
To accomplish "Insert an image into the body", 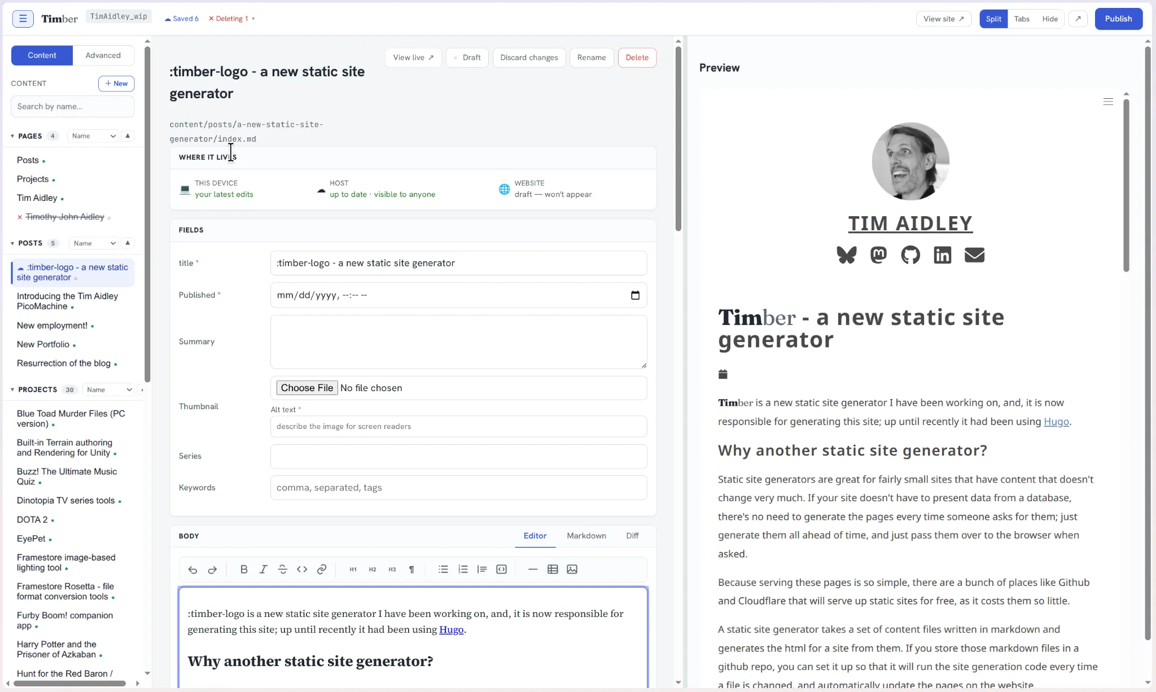I will [x=572, y=570].
